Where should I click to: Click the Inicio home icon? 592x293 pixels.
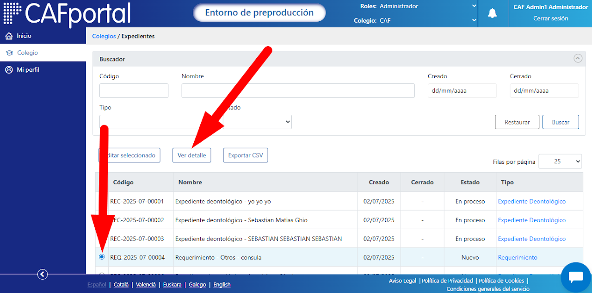click(x=9, y=36)
